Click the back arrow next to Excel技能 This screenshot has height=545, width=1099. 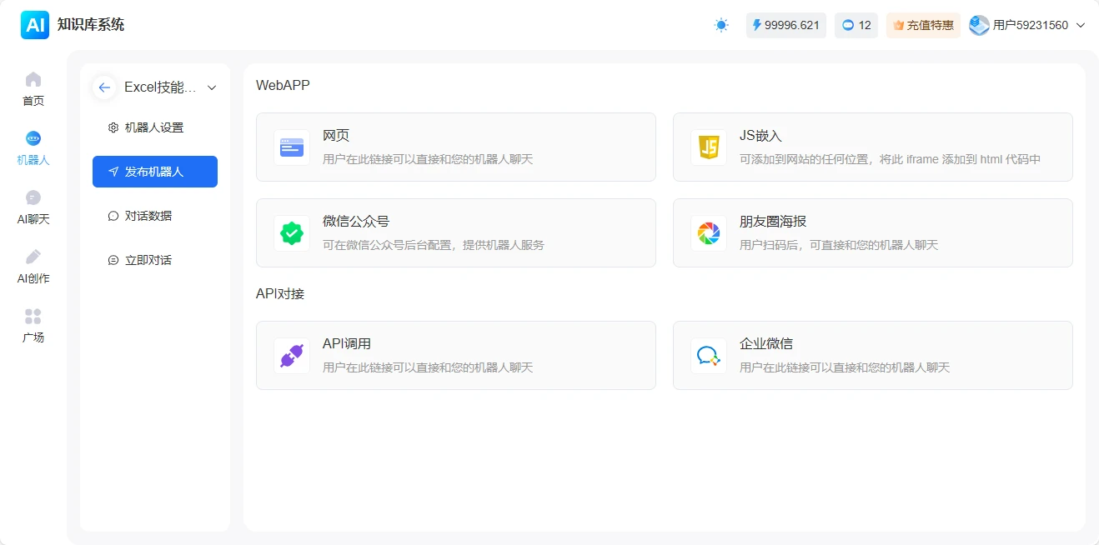103,87
